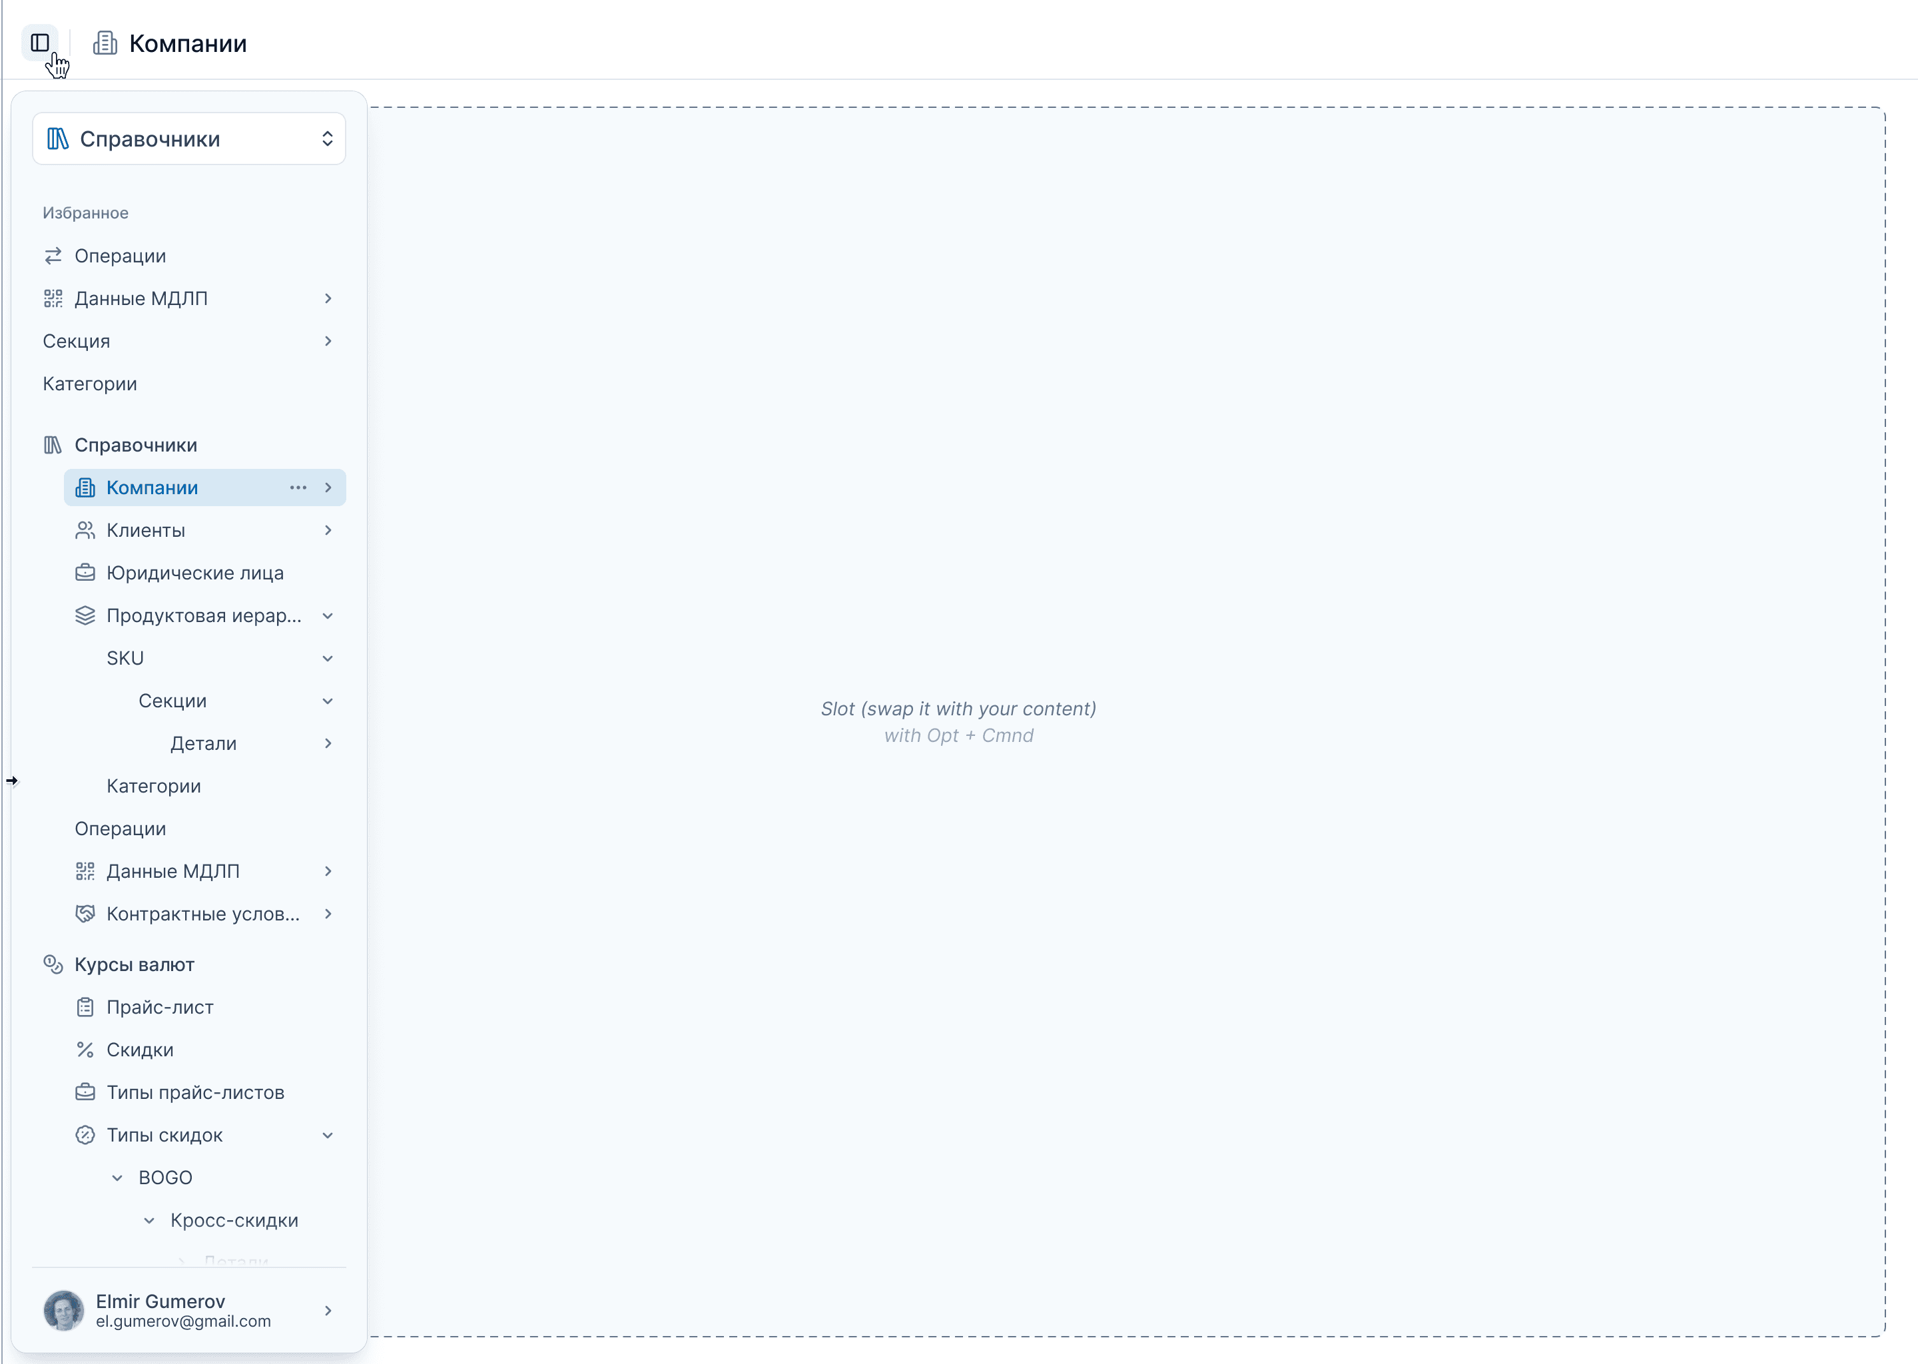The width and height of the screenshot is (1918, 1364).
Task: Click the Компании page title
Action: (x=188, y=43)
